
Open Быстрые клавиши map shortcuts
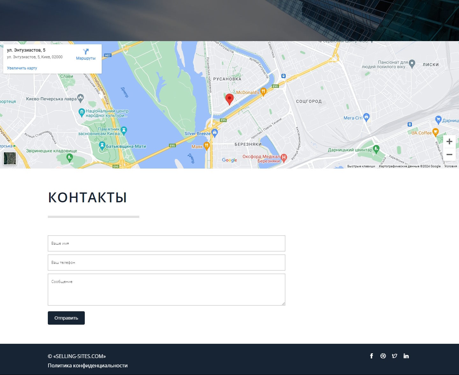pyautogui.click(x=361, y=166)
